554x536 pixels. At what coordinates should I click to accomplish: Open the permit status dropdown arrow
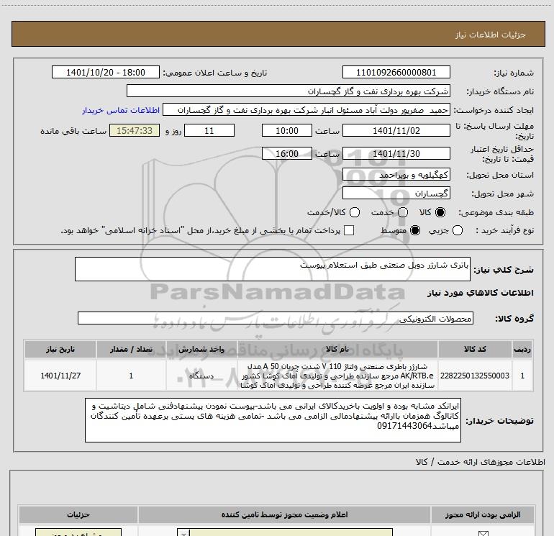183,533
